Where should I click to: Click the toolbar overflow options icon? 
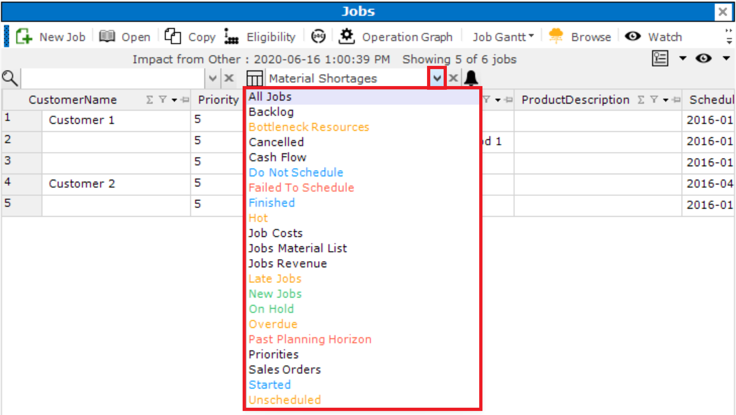point(729,36)
